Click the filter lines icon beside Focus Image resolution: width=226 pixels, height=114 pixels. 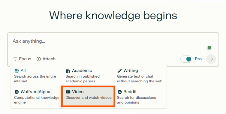15,59
